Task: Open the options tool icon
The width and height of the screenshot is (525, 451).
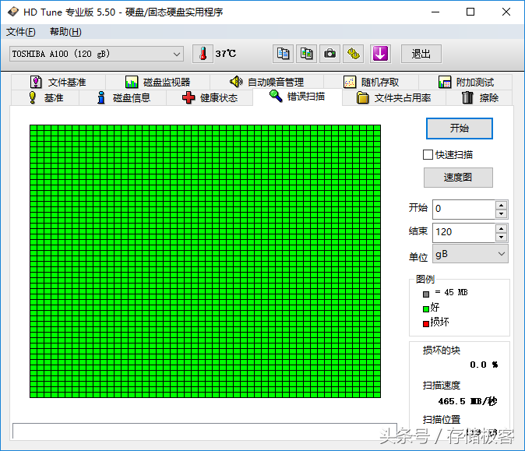Action: coord(353,54)
